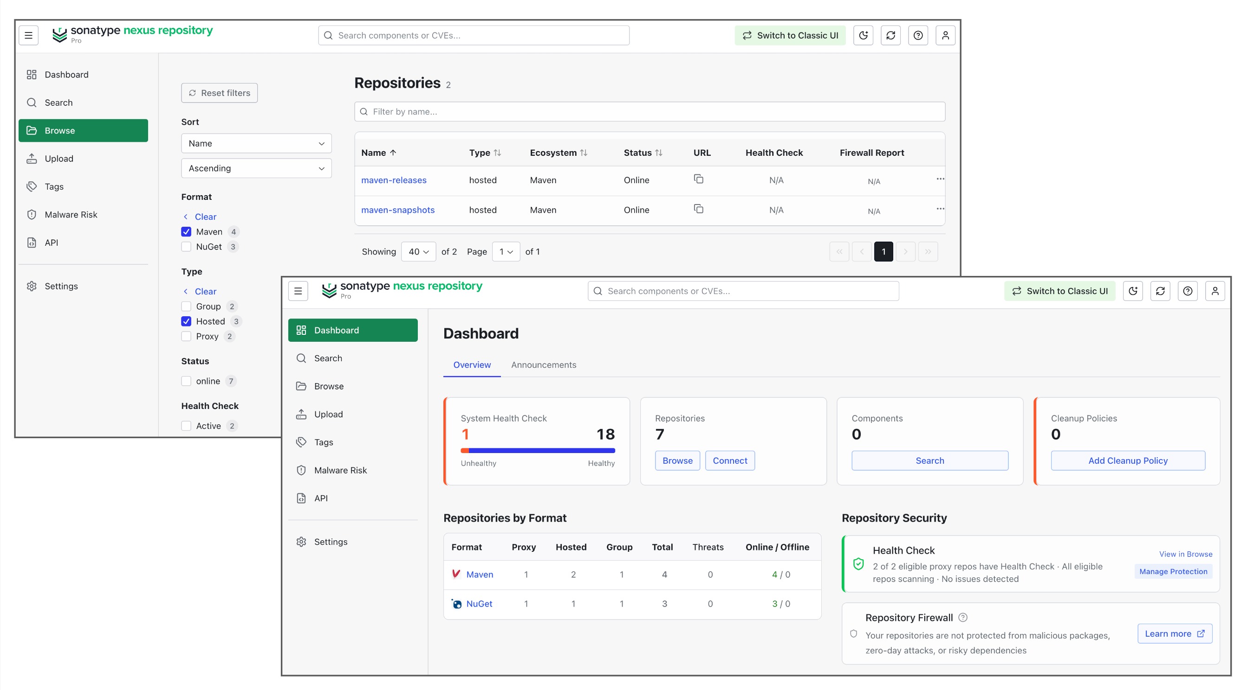Go to the next page of repositories
Screen dimensions: 1247x690
click(906, 251)
